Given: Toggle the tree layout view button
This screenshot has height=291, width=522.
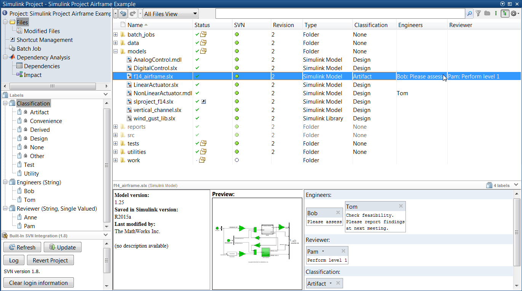Looking at the screenshot, I should click(x=505, y=13).
